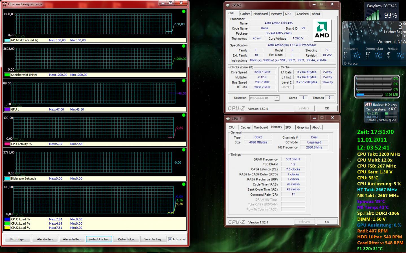
Task: Click Max:150,00 value of GPU-Taktrate
Action: [x=57, y=40]
